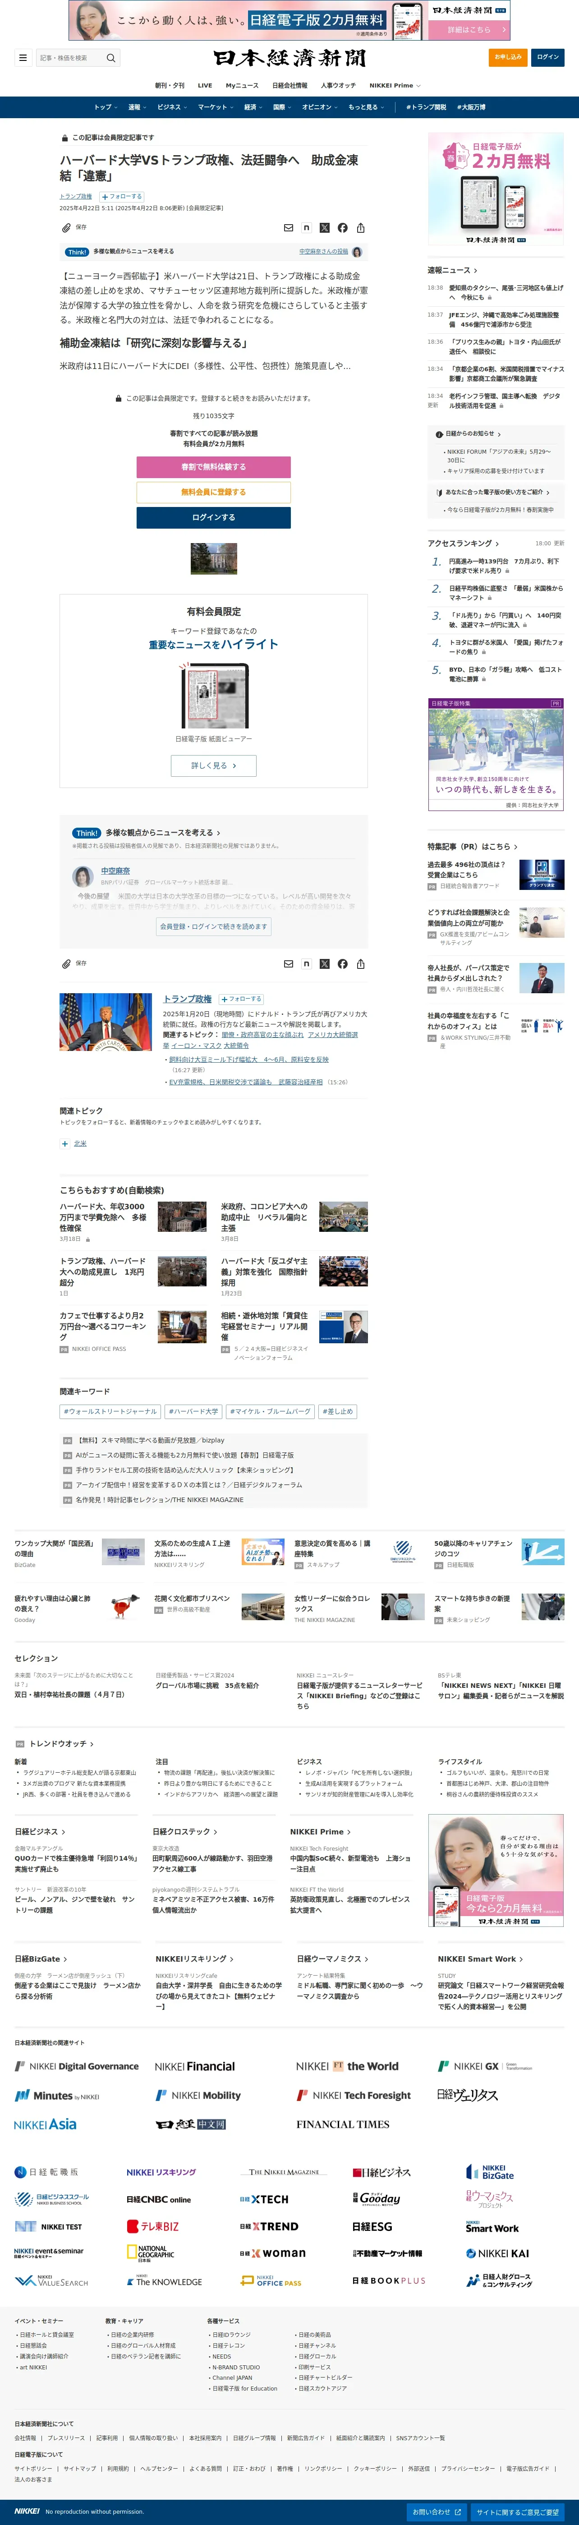The width and height of the screenshot is (579, 2525).
Task: Select the #マイケル・ブルームバーグ keyword tag
Action: click(x=271, y=1411)
